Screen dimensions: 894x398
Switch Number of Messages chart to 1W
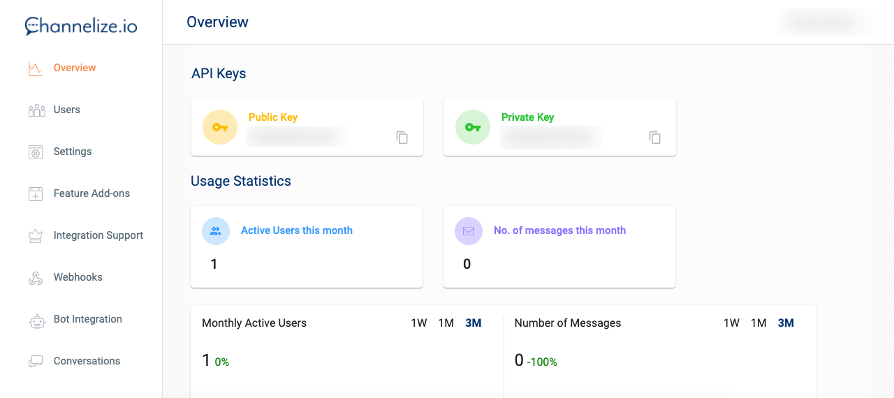pyautogui.click(x=731, y=323)
